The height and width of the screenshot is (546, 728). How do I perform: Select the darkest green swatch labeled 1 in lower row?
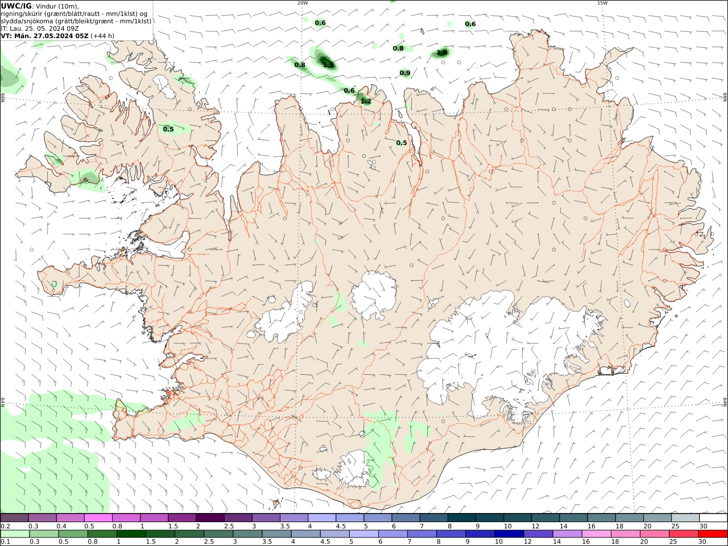click(x=131, y=533)
